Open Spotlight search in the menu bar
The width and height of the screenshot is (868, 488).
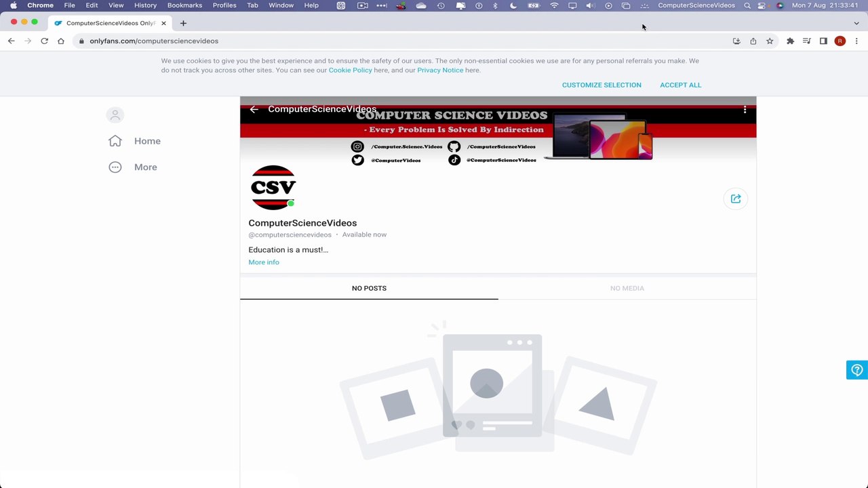tap(747, 5)
